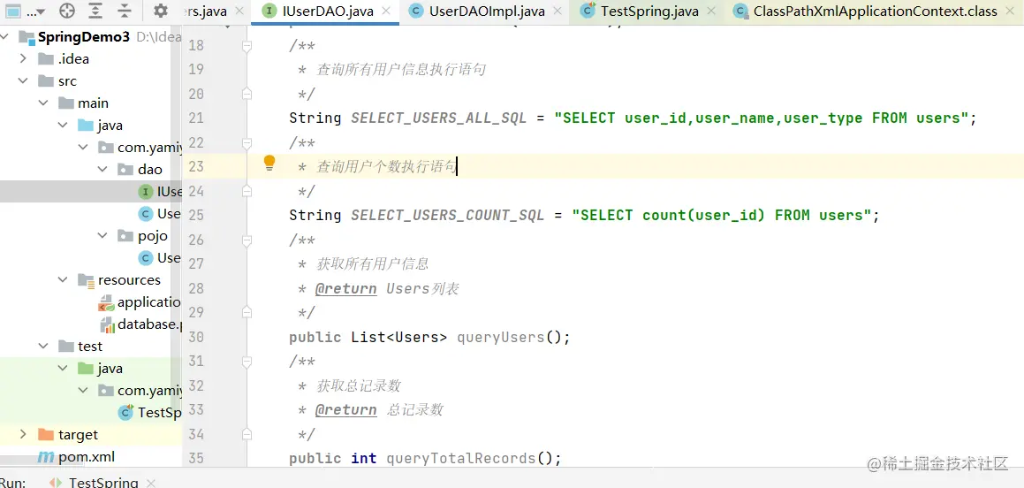This screenshot has height=488, width=1024.
Task: Click the SELECT_USERS_ALL_SQL constant name
Action: click(x=438, y=118)
